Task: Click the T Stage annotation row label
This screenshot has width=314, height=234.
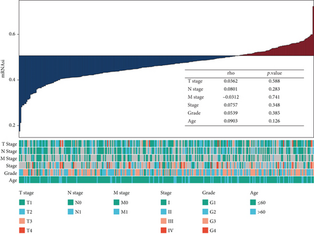Action: pos(9,144)
